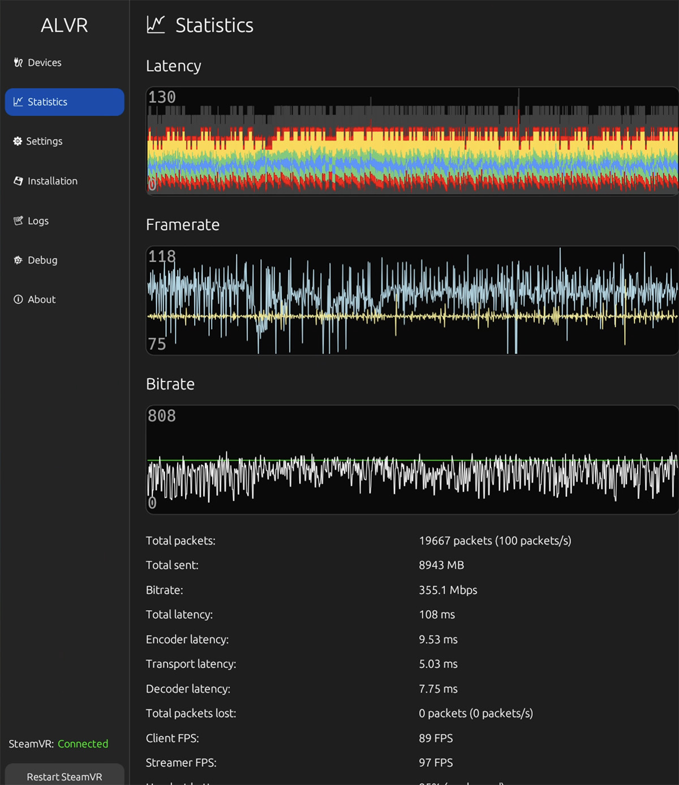
Task: Click the chart icon in the Statistics sidebar item
Action: 18,102
